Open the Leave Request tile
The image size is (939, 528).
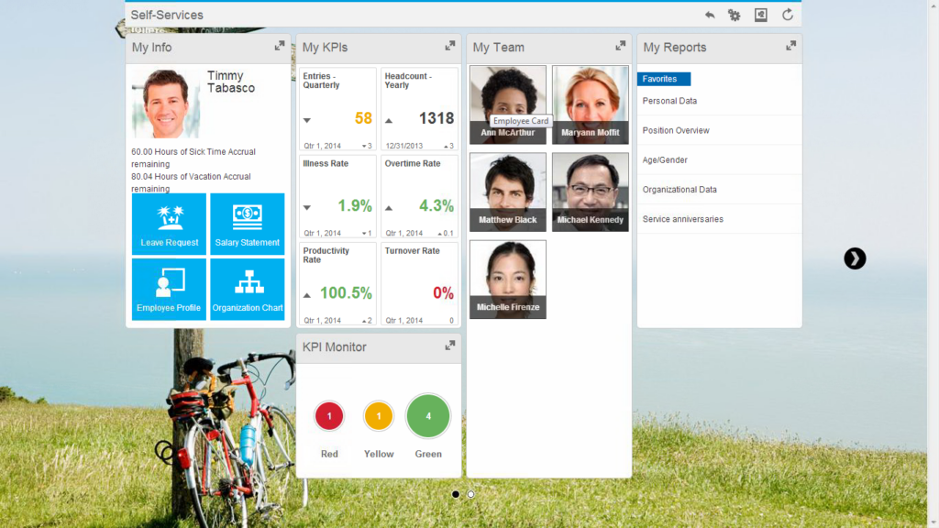tap(169, 224)
